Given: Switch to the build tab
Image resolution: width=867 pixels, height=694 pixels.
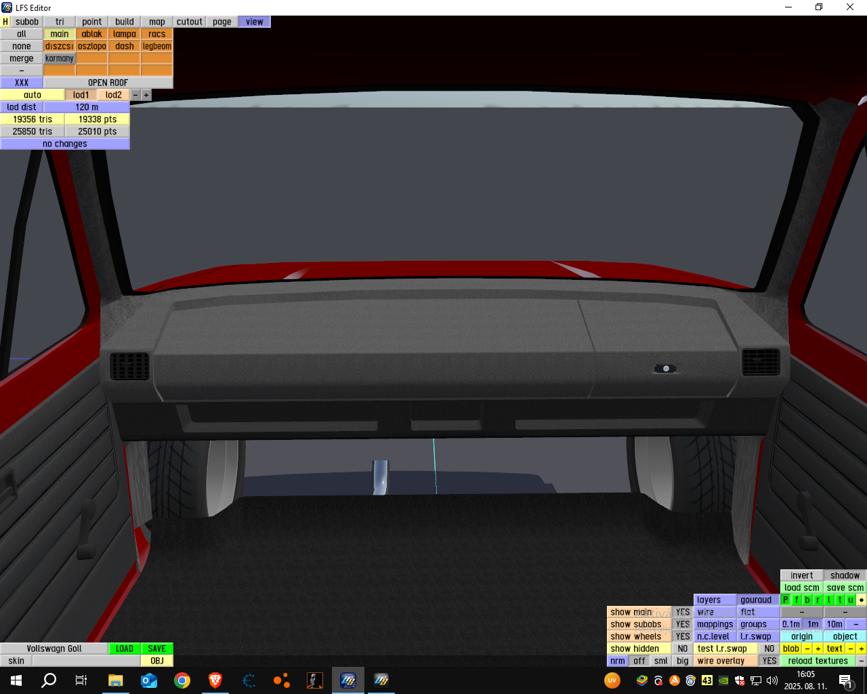Looking at the screenshot, I should (x=125, y=22).
